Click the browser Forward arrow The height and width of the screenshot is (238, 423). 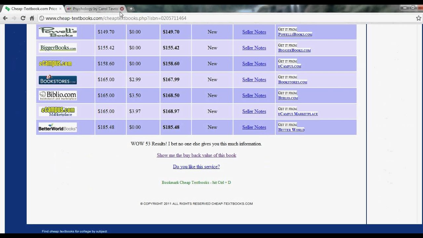[14, 18]
